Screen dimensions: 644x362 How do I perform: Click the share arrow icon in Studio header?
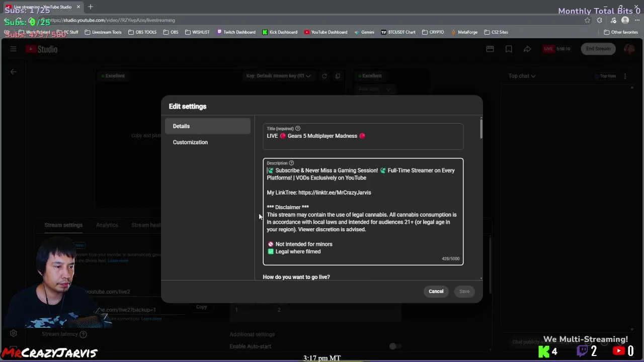(527, 49)
